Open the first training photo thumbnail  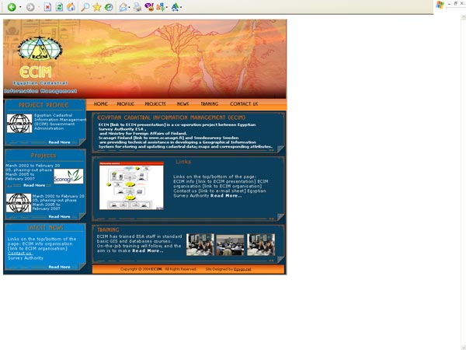click(x=200, y=245)
